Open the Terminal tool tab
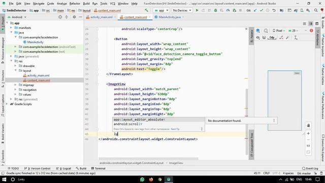The image size is (325, 183). pos(98,168)
